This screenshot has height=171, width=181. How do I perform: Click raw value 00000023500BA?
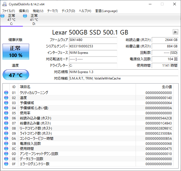[159, 133]
